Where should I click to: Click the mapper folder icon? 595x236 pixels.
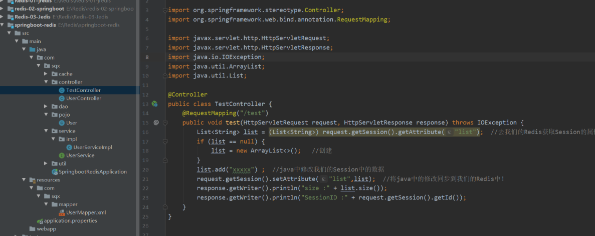[x=55, y=204]
